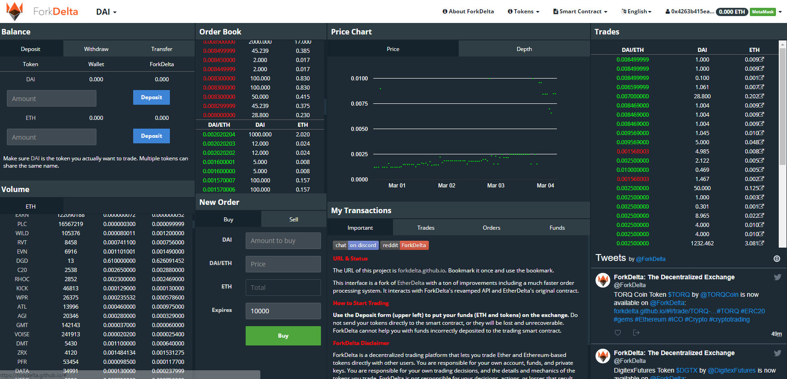Image resolution: width=787 pixels, height=379 pixels.
Task: Click the 0.000 ETH balance badge
Action: 732,12
